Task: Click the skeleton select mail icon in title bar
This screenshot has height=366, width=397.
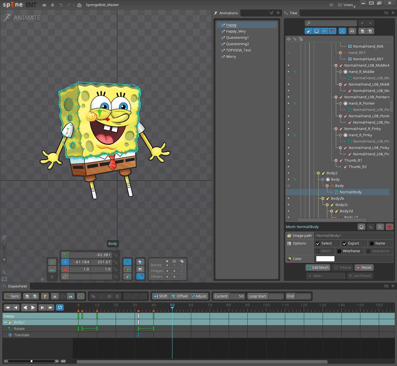Action: click(x=79, y=5)
